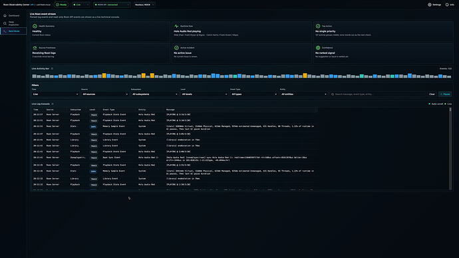Open the Roon API connected dropdown
Viewport: 459px width, 258px height.
click(x=112, y=5)
